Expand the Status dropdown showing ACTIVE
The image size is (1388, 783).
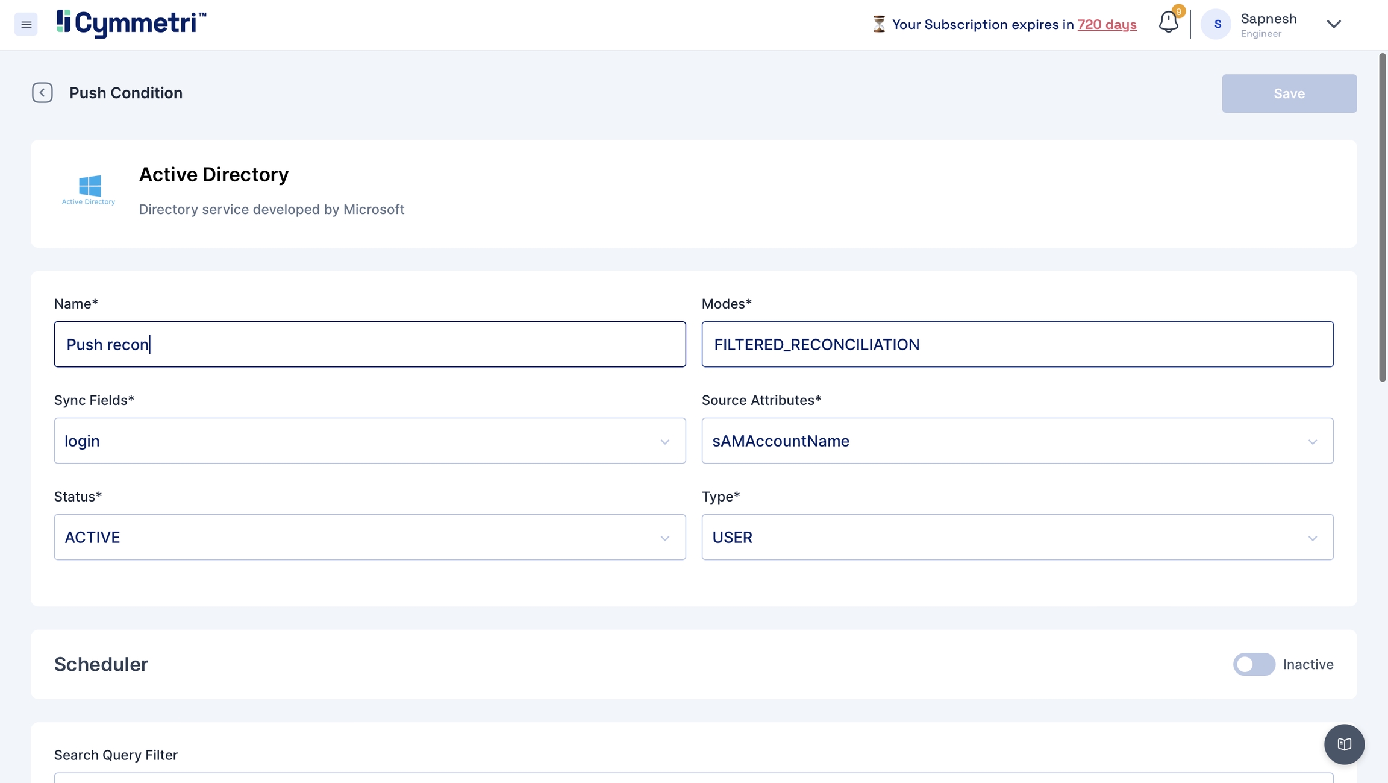pos(369,537)
